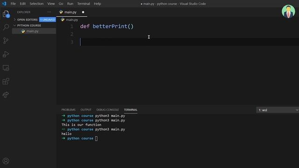299x168 pixels.
Task: Open the Terminal menu
Action: pyautogui.click(x=84, y=4)
